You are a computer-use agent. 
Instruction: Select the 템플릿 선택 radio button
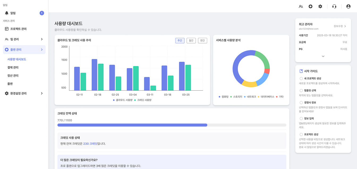(301, 91)
